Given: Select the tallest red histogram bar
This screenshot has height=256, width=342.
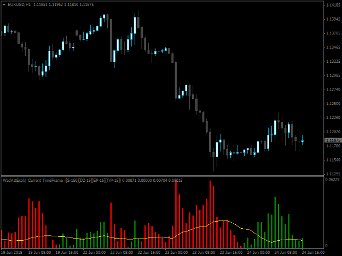Looking at the screenshot, I should click(176, 214).
